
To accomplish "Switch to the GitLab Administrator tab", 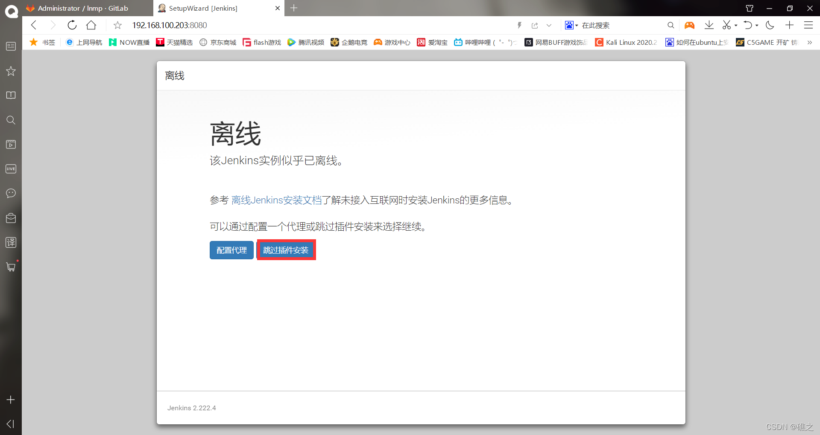I will click(88, 8).
